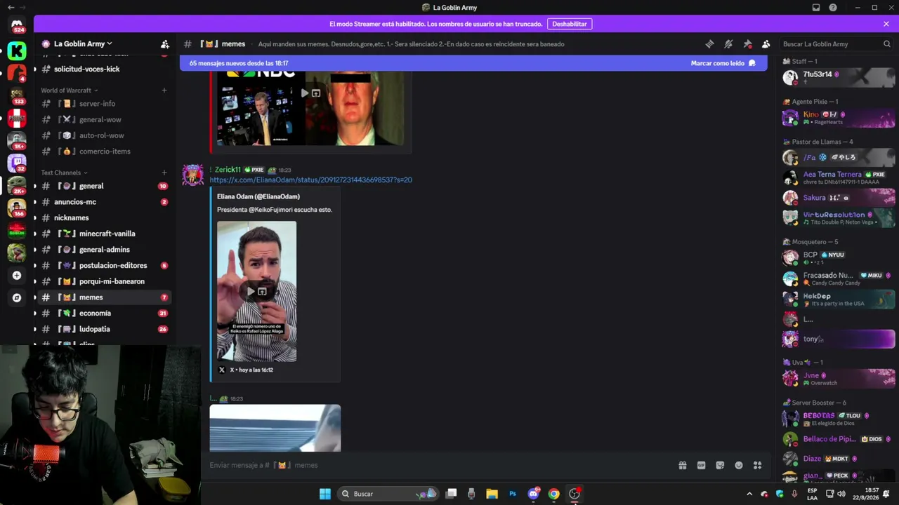Open member Sakura in member list
Screen dimensions: 899x505
(839, 198)
